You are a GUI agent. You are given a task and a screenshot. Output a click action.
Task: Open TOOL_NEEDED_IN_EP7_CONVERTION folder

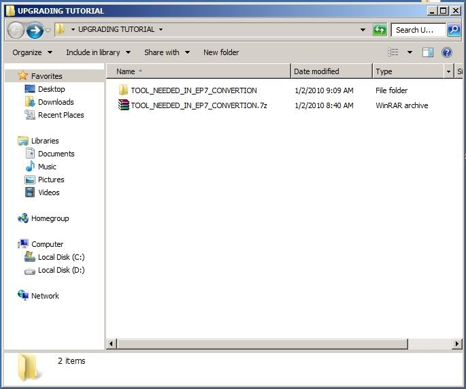click(x=193, y=90)
